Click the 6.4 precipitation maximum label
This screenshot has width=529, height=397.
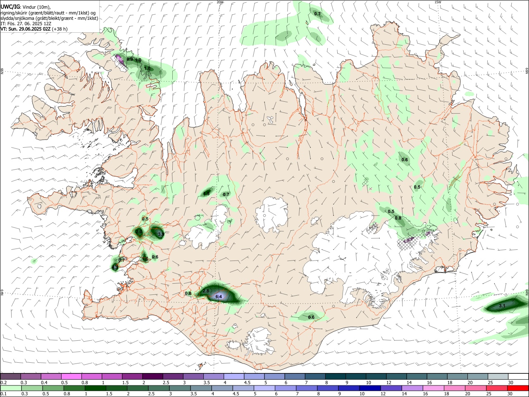tap(219, 297)
